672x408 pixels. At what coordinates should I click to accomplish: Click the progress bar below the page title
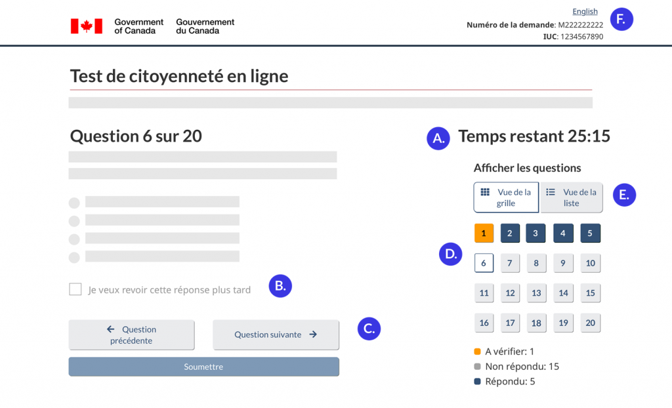click(x=330, y=102)
